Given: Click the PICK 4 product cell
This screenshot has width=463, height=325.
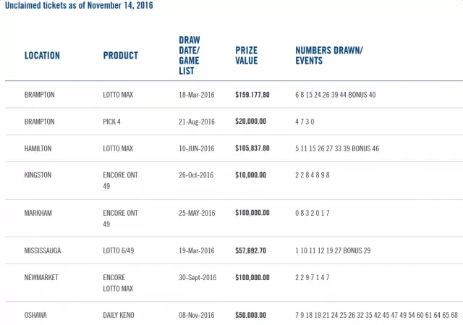Looking at the screenshot, I should [x=111, y=122].
